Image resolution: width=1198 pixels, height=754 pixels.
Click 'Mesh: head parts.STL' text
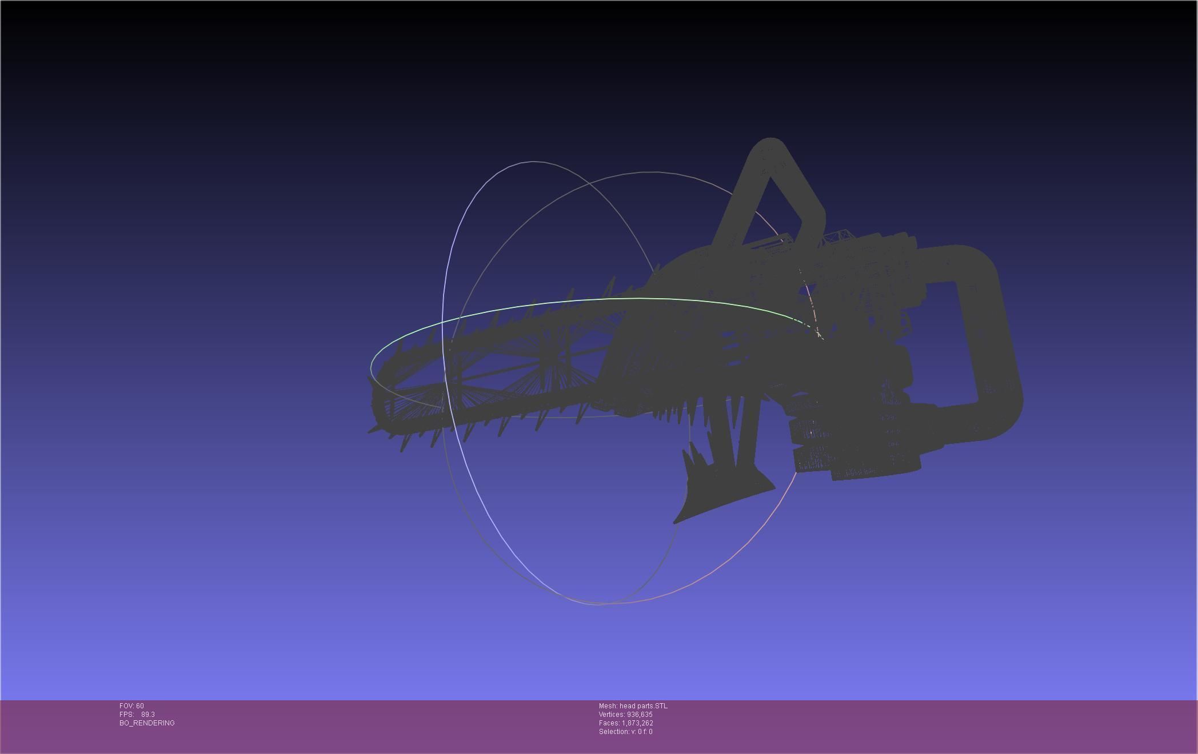pos(633,706)
